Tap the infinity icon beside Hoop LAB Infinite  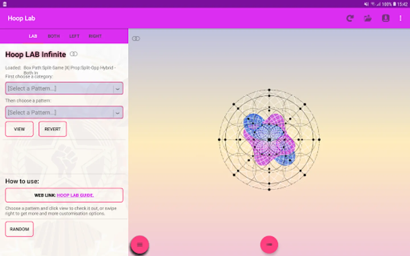pos(74,54)
